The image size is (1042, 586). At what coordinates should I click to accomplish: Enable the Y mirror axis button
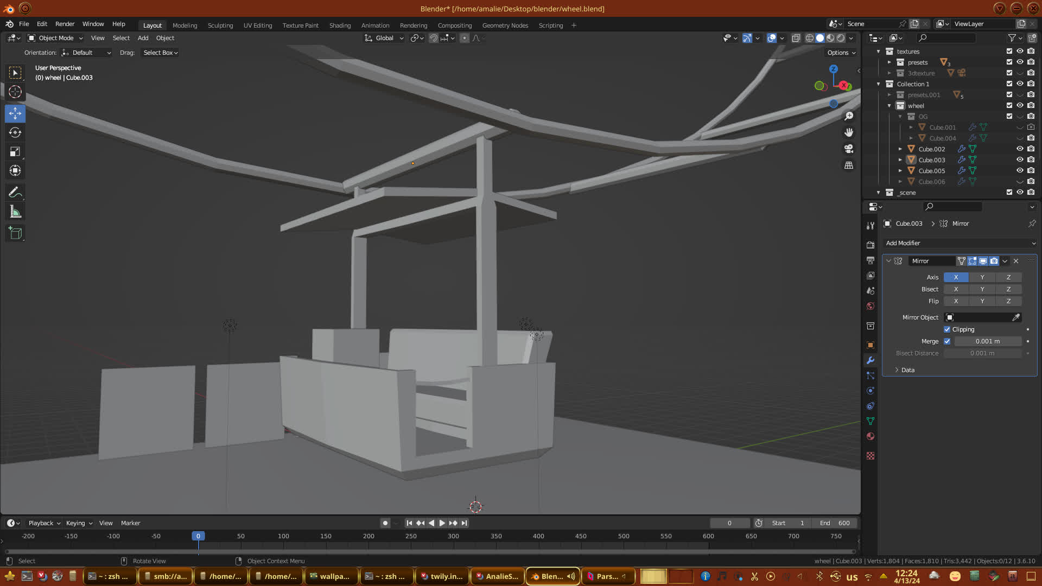pos(982,277)
